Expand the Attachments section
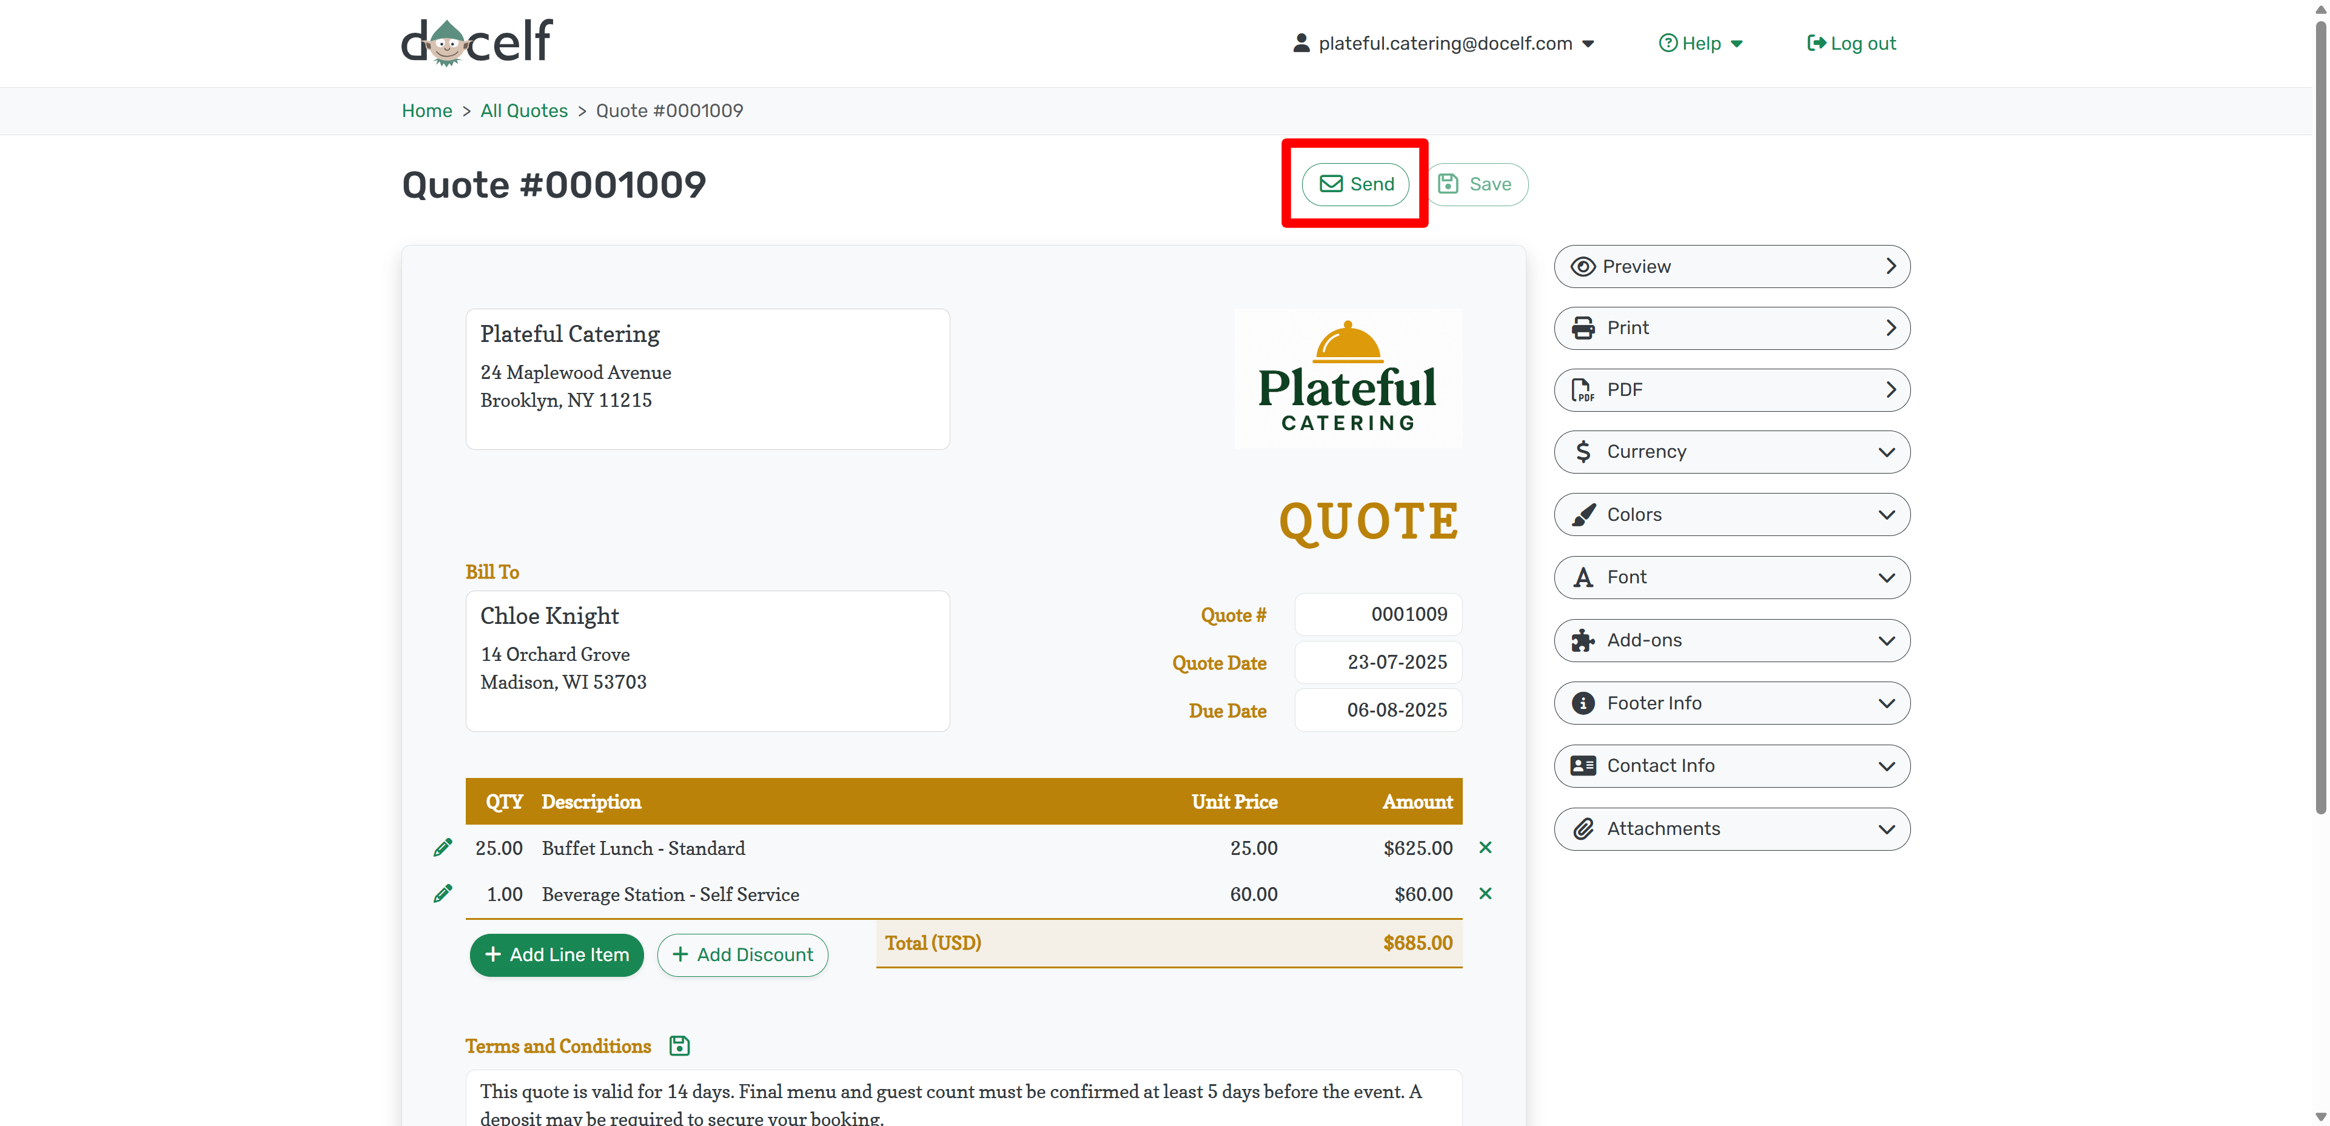Screen dimensions: 2330x1126 pos(1730,828)
